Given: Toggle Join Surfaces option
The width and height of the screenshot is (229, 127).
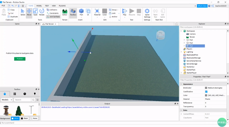Looking at the screenshot, I should click(x=53, y=16).
